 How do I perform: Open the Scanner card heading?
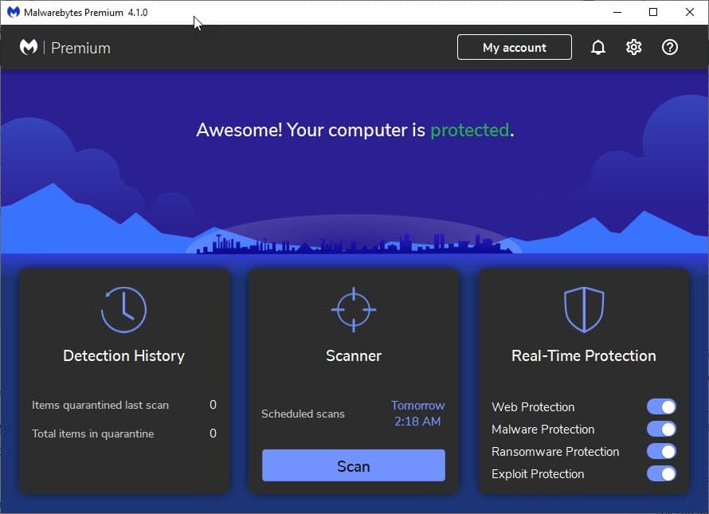(354, 356)
